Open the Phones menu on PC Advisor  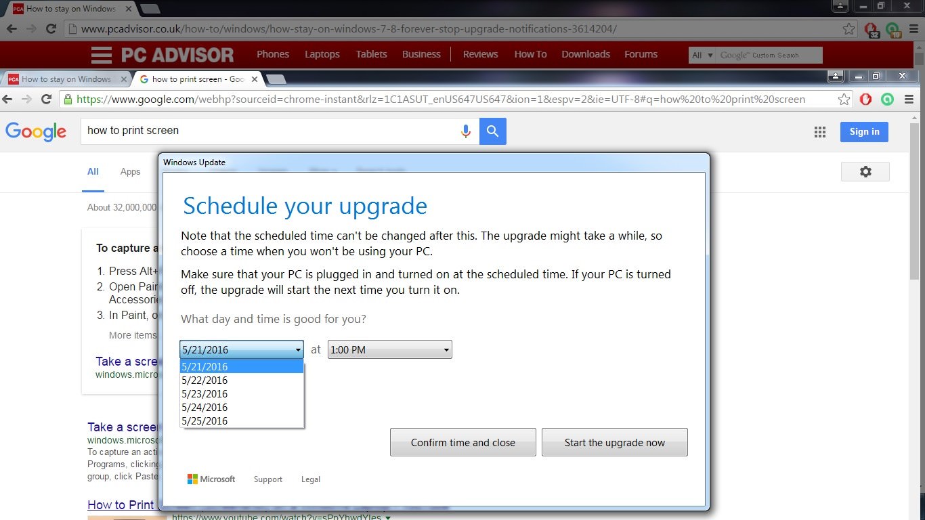[x=273, y=54]
